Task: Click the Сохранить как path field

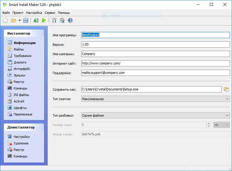Action: (151, 89)
